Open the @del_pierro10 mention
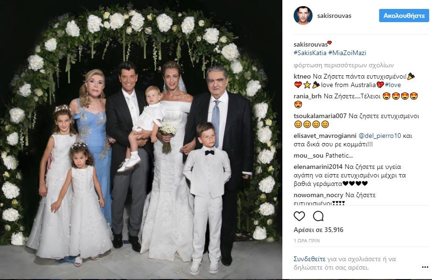This screenshot has height=280, width=432. [x=380, y=136]
